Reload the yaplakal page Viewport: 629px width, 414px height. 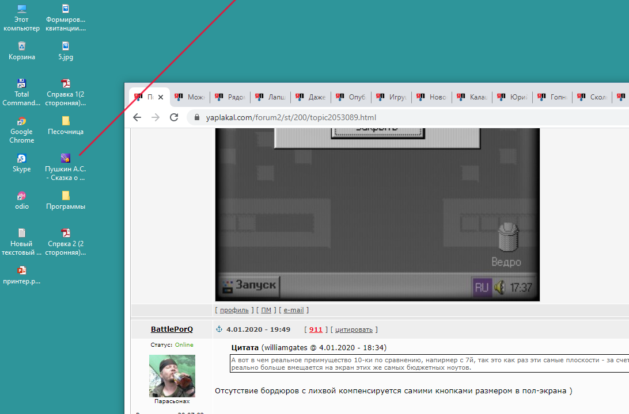[x=174, y=117]
